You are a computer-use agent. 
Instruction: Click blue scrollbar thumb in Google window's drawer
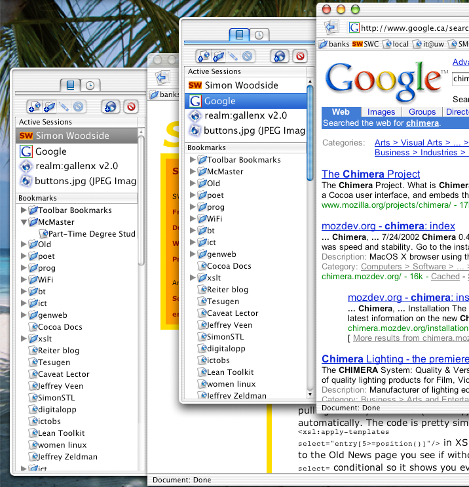pyautogui.click(x=309, y=133)
